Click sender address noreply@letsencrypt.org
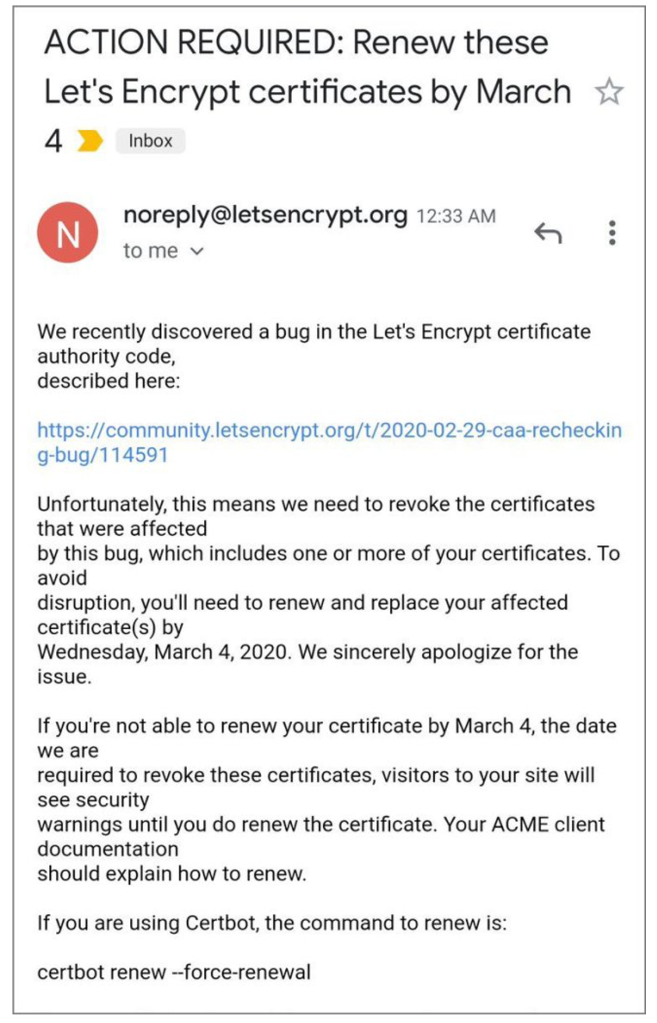657x1023 pixels. (x=265, y=215)
